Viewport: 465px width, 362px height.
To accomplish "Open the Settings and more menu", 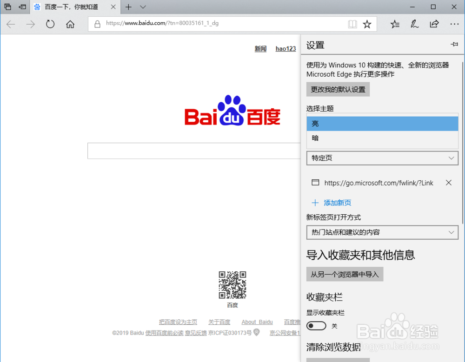I will [x=454, y=24].
